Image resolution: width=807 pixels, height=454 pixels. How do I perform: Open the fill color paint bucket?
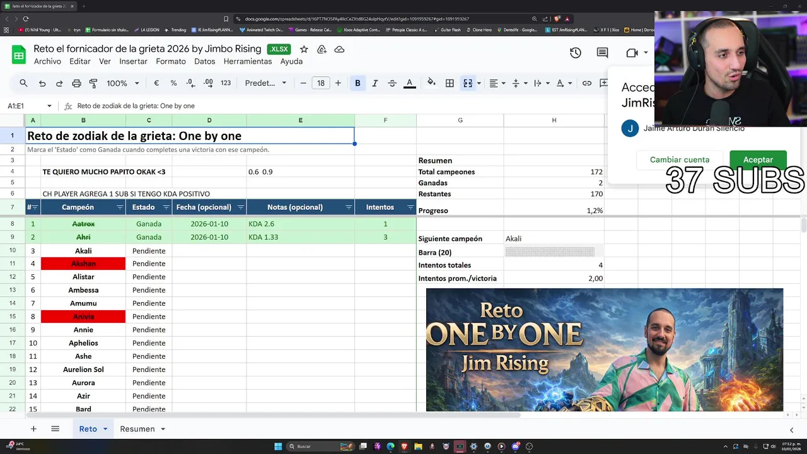(431, 83)
